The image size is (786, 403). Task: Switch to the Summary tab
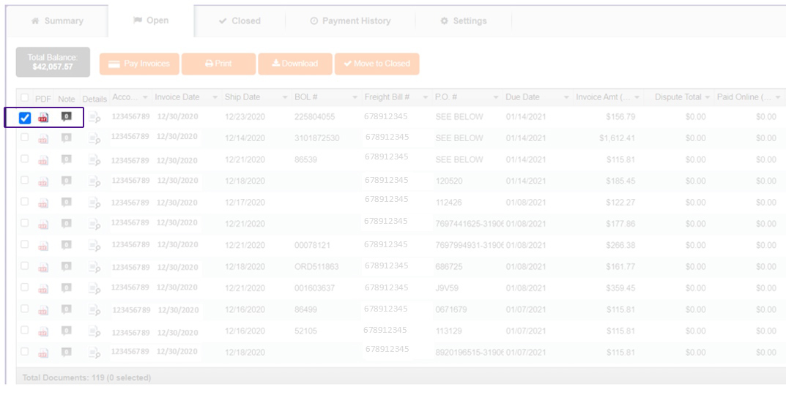point(56,21)
